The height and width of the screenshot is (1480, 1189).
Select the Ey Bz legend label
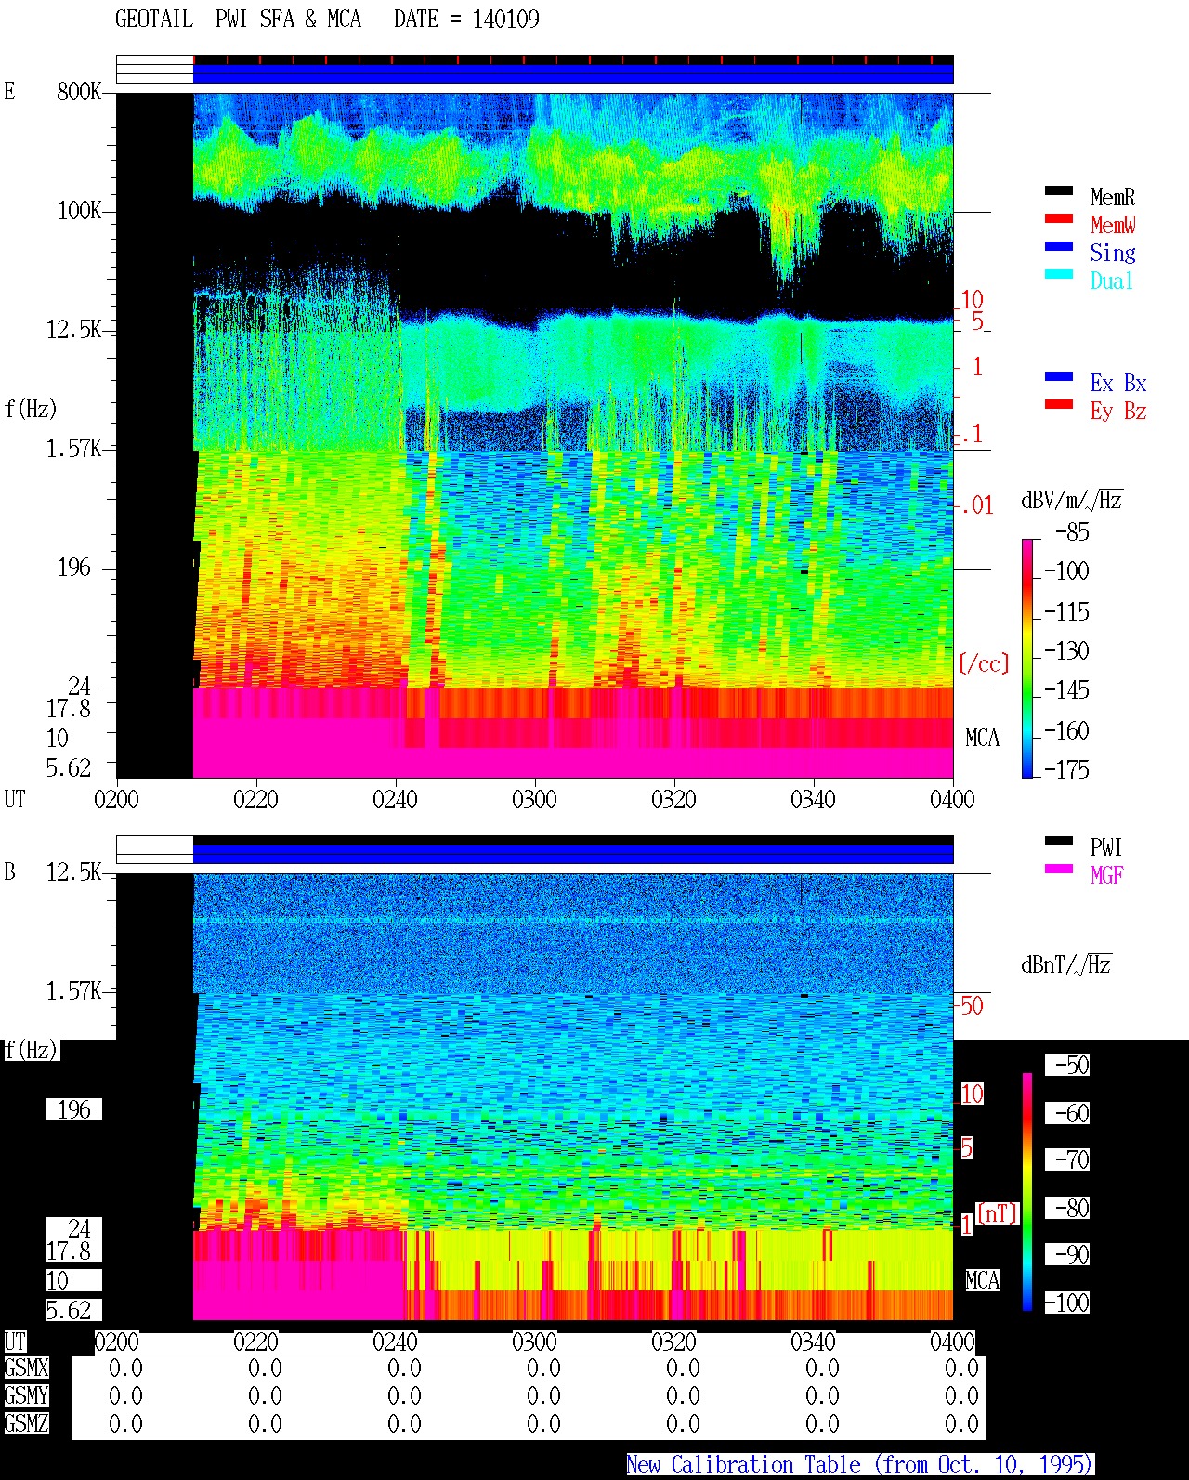tap(1118, 411)
